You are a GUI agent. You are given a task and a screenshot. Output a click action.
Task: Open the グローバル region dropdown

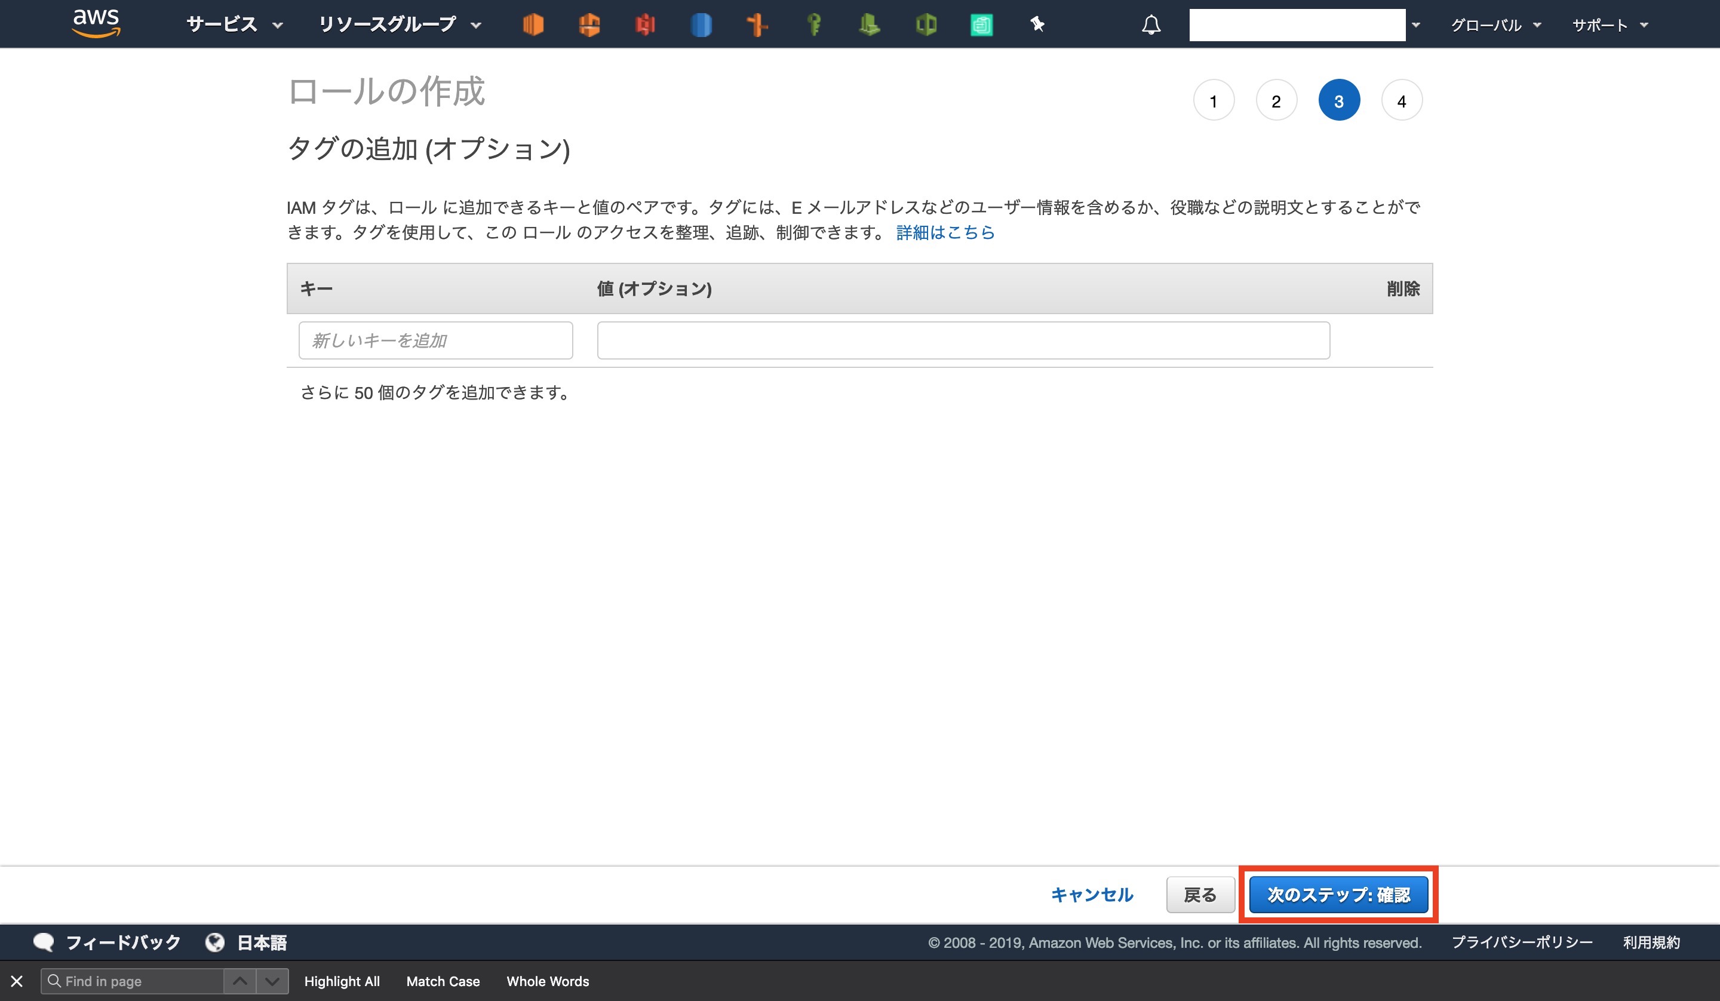[x=1495, y=25]
